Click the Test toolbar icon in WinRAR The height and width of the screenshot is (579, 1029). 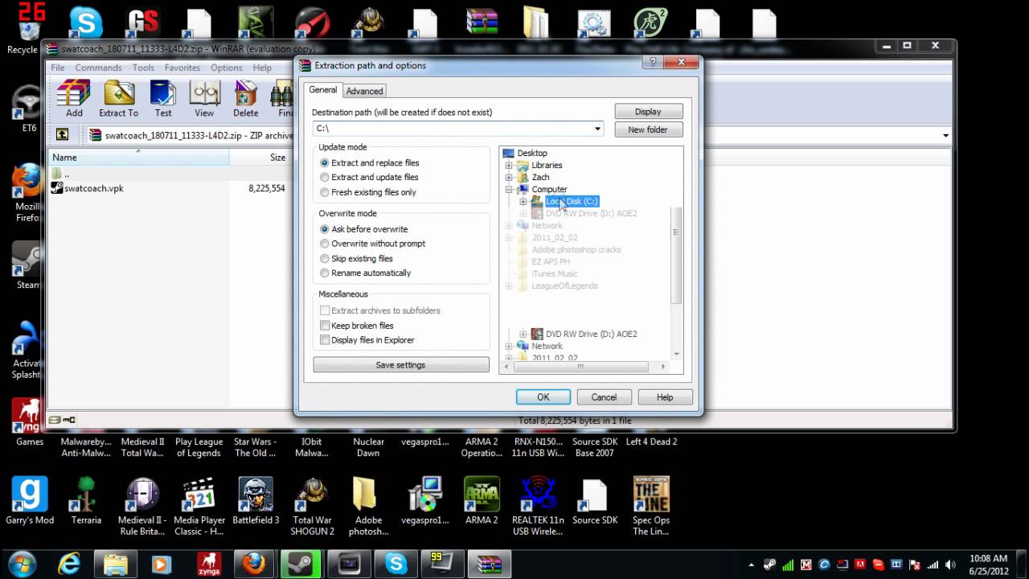pos(163,99)
